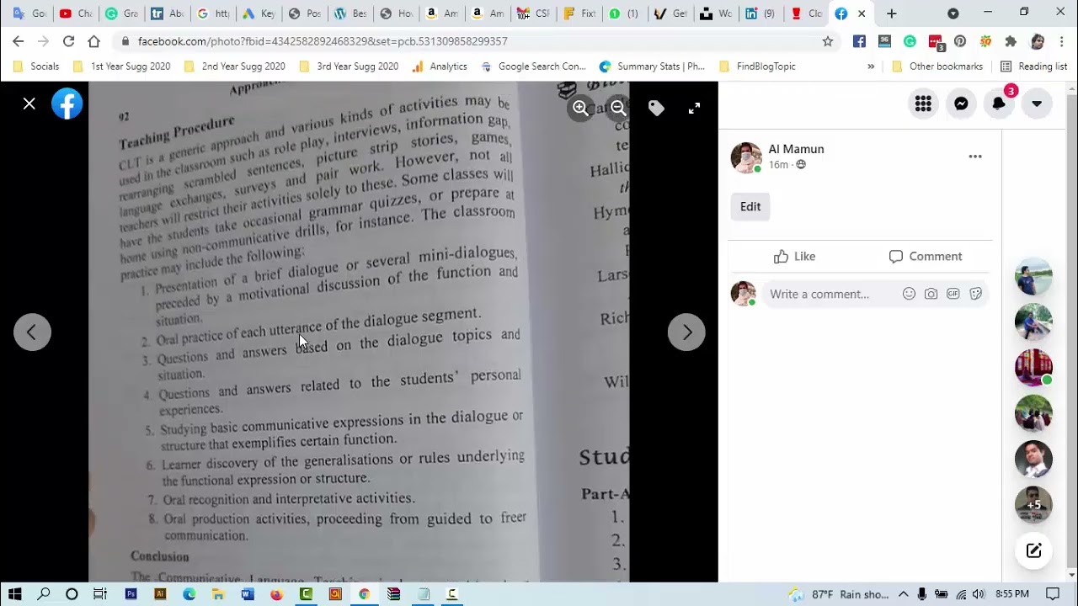
Task: Open the 3rd Year Sugg 2020 bookmark folder
Action: pyautogui.click(x=350, y=66)
